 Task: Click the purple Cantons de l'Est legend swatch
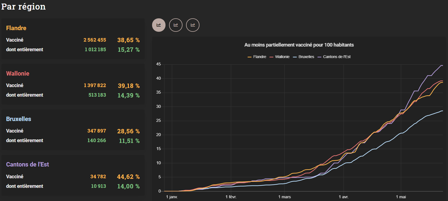coord(319,57)
